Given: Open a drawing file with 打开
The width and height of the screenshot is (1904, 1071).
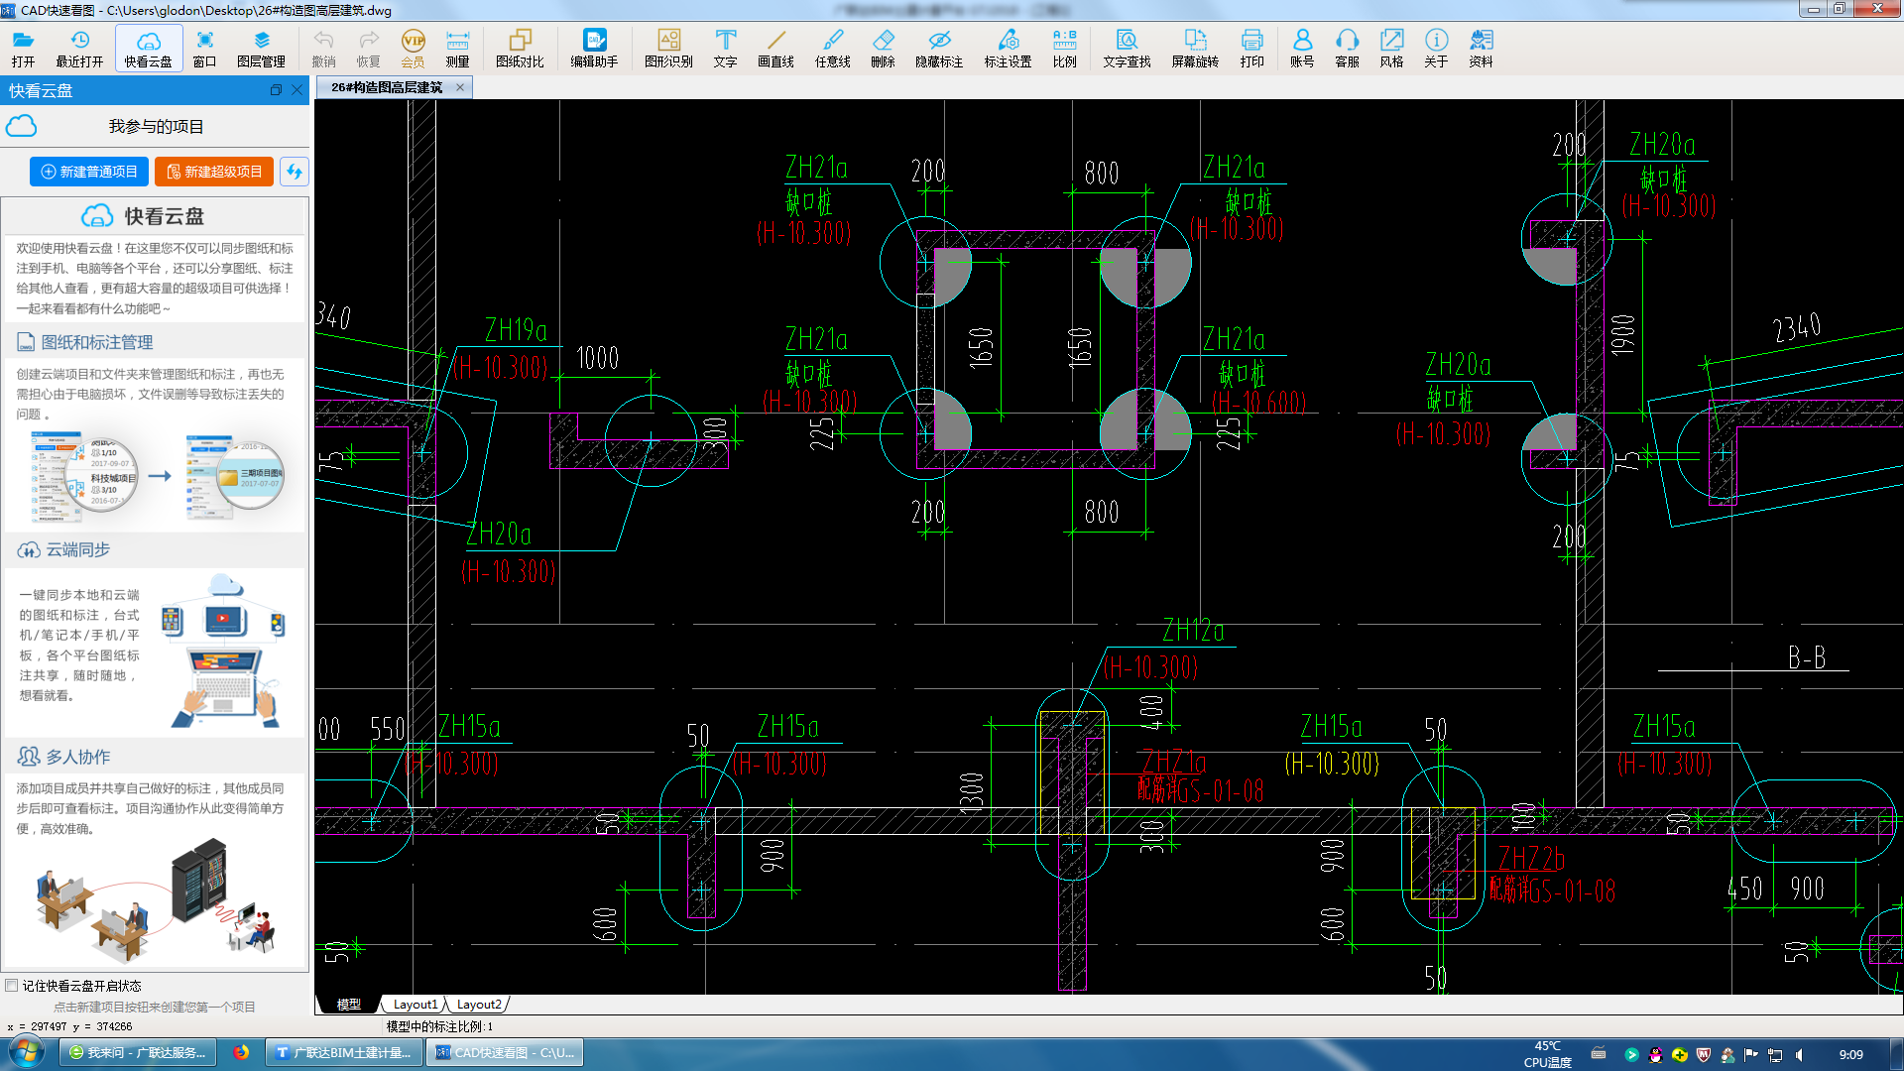Looking at the screenshot, I should pyautogui.click(x=24, y=49).
